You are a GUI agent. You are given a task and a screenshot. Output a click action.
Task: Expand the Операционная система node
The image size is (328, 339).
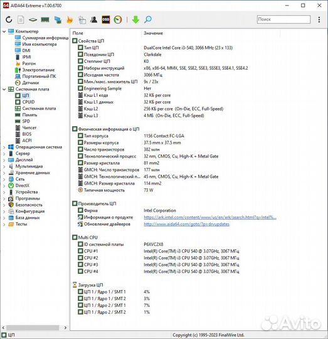click(x=4, y=148)
